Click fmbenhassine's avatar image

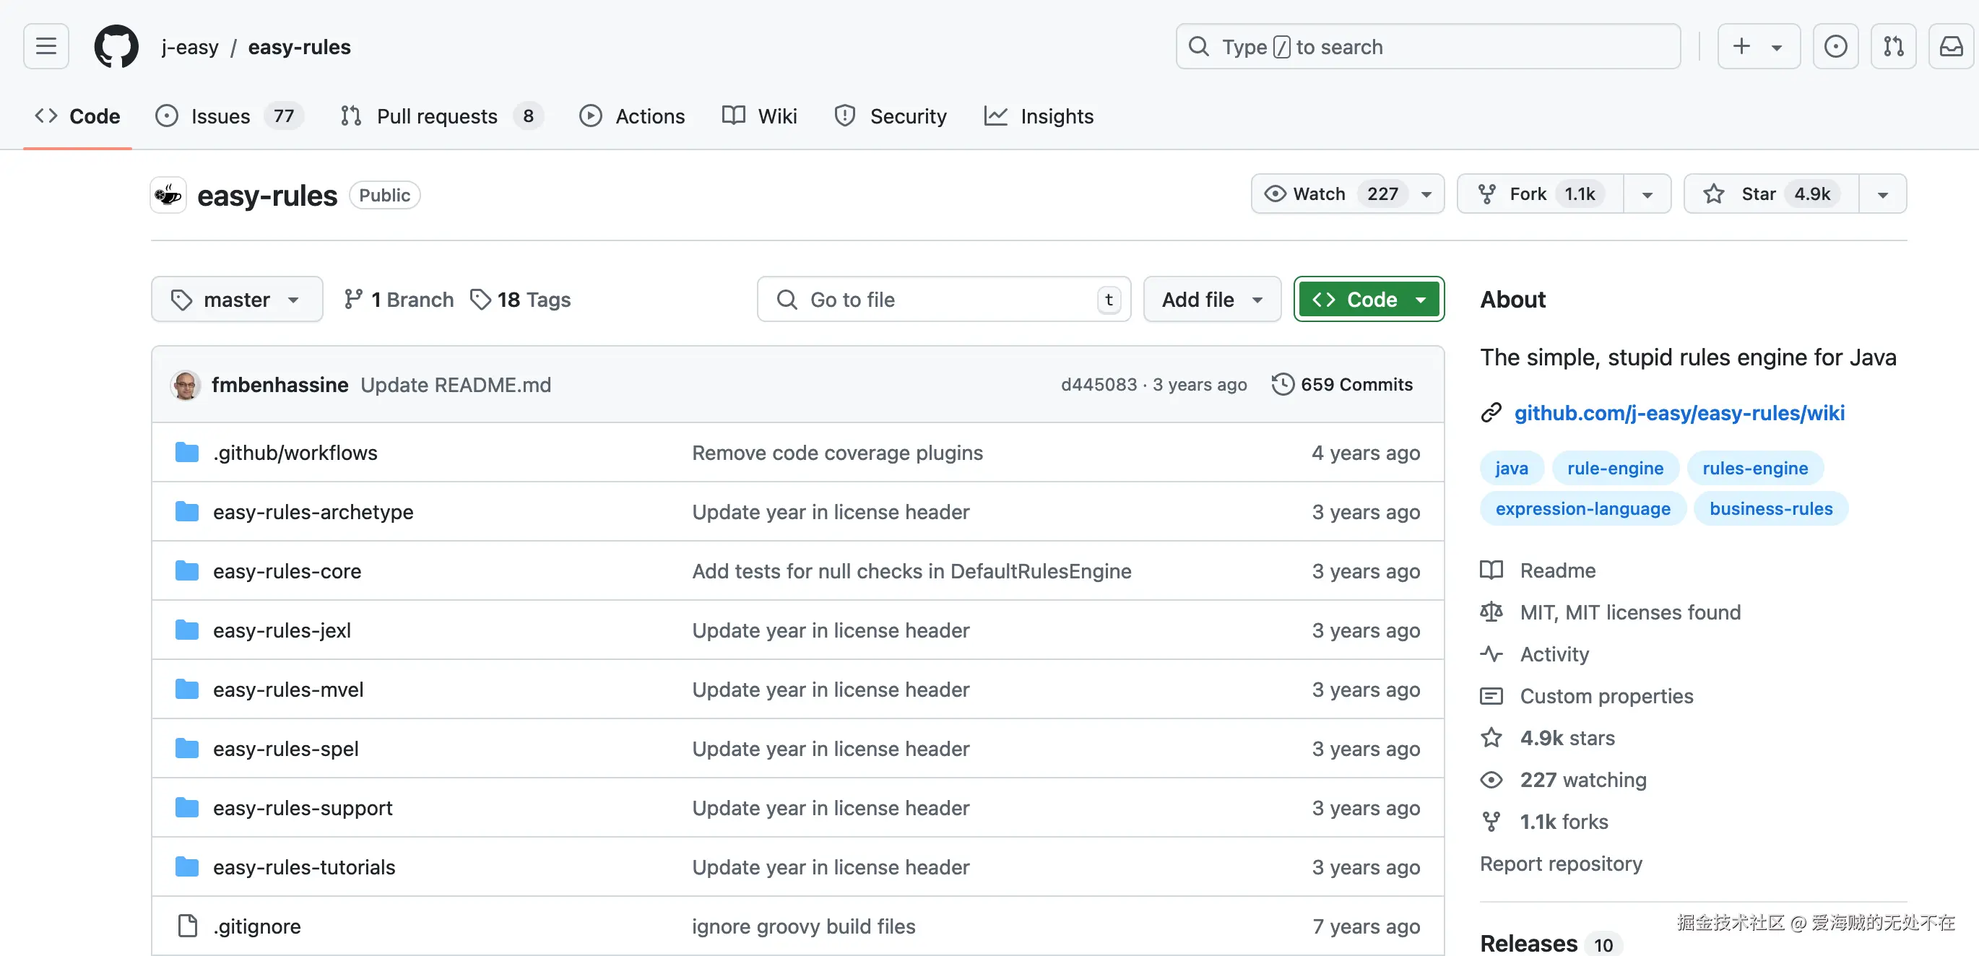185,385
